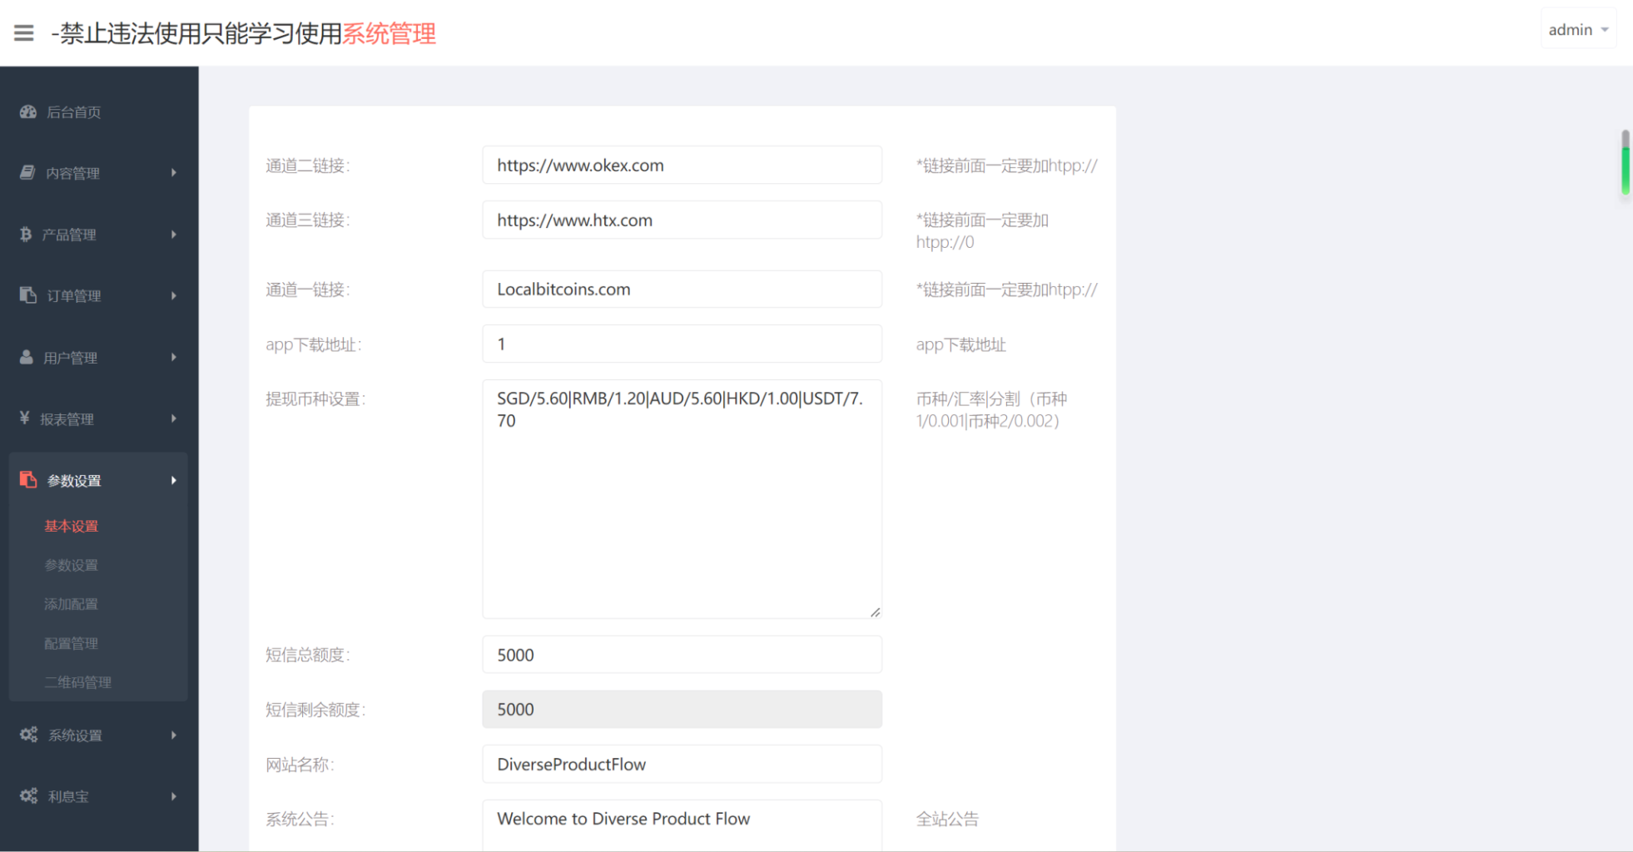Screen dimensions: 1633x852
Task: Open 配置管理 from the sidebar
Action: click(72, 643)
